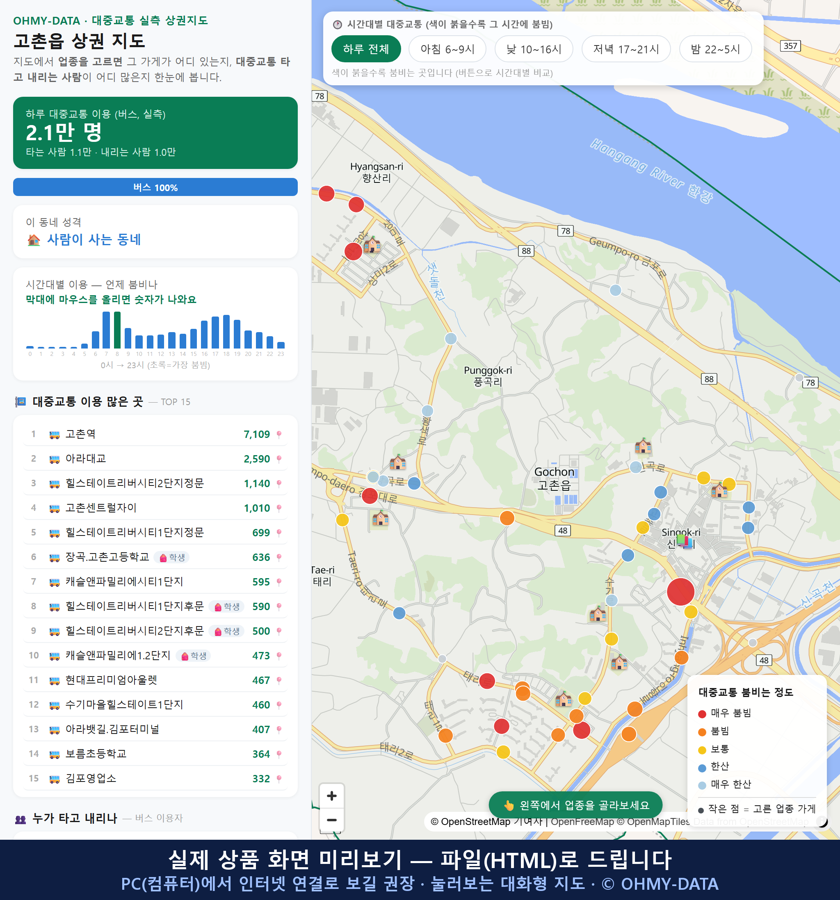Open OpenFreeMap attribution link

coord(582,821)
